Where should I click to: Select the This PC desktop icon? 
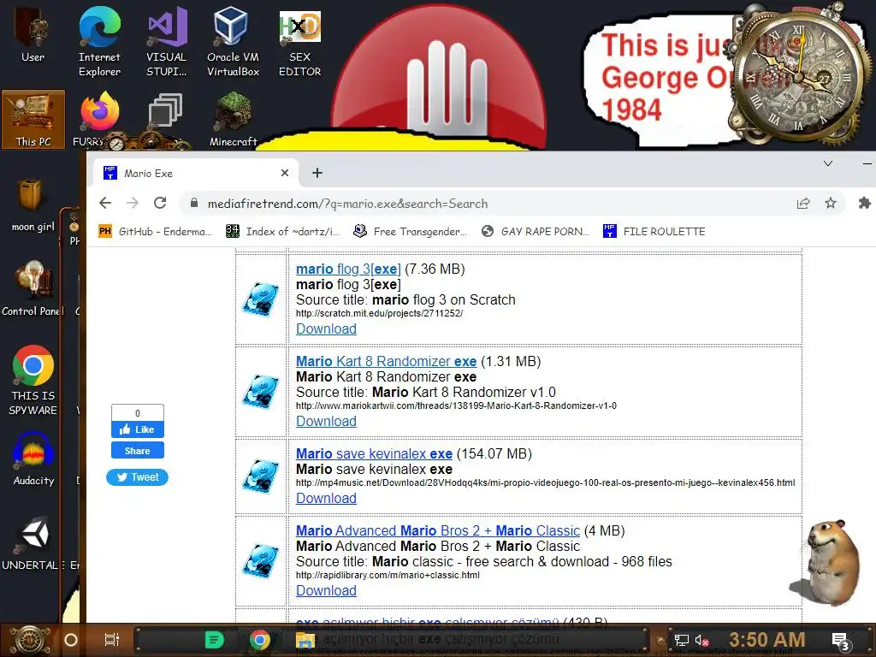coord(33,120)
